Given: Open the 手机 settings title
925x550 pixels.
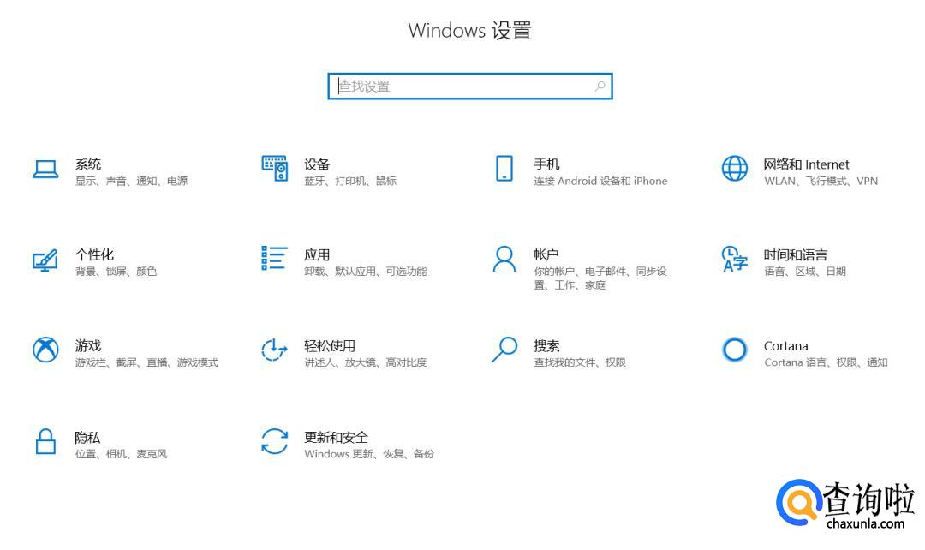Looking at the screenshot, I should pyautogui.click(x=546, y=164).
